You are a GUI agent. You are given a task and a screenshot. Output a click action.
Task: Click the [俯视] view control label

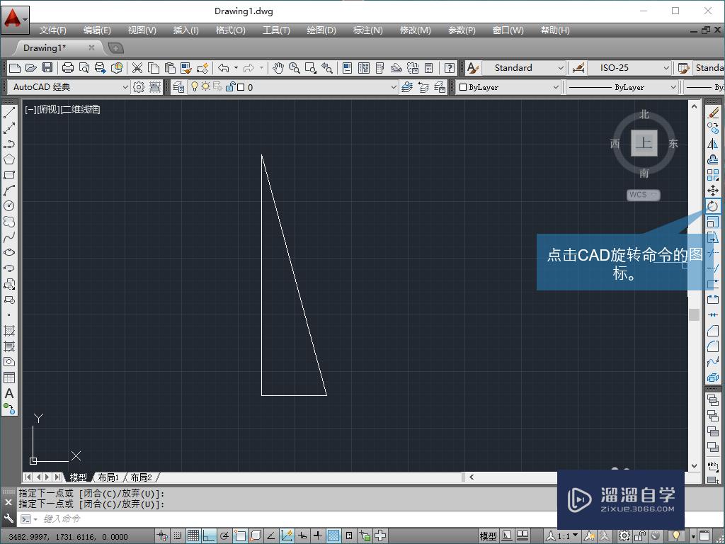point(48,110)
